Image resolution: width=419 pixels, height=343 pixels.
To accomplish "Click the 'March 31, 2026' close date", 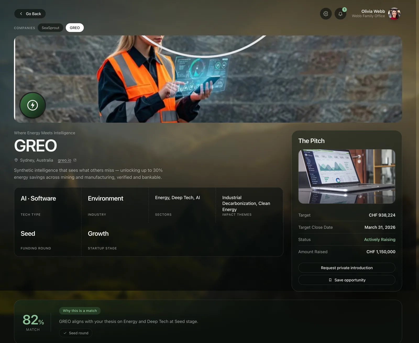I will [x=380, y=227].
